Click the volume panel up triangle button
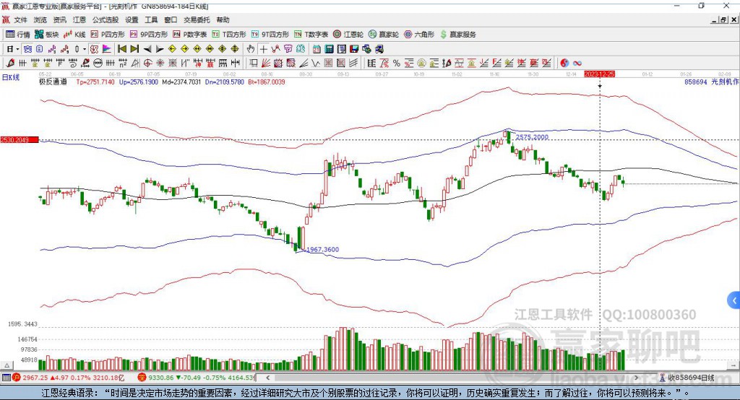The height and width of the screenshot is (400, 740). (x=7, y=365)
